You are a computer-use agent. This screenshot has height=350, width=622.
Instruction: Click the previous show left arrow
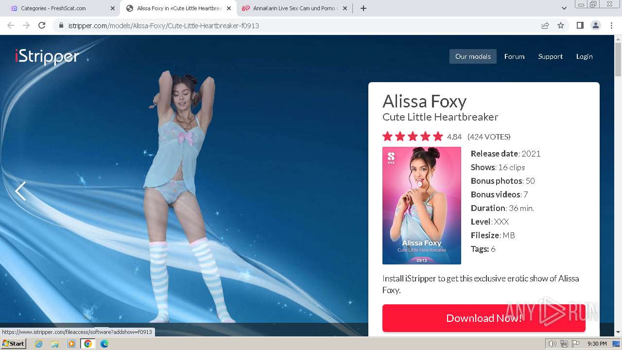point(20,191)
